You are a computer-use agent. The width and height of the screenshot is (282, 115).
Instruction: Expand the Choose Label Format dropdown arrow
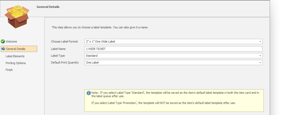tap(260, 41)
